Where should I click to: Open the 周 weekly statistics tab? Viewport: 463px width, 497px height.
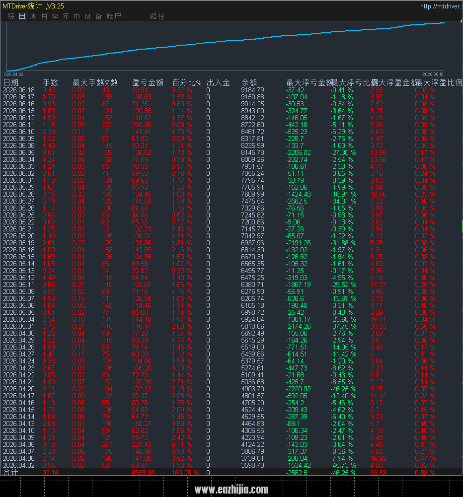(x=33, y=16)
